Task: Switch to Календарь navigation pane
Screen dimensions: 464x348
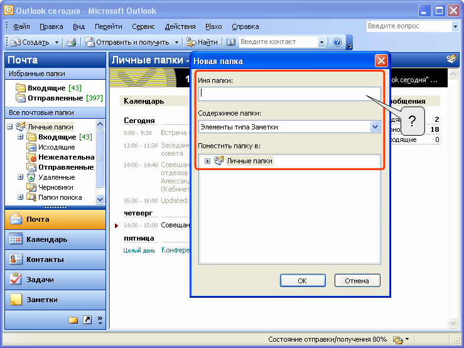Action: (x=55, y=239)
